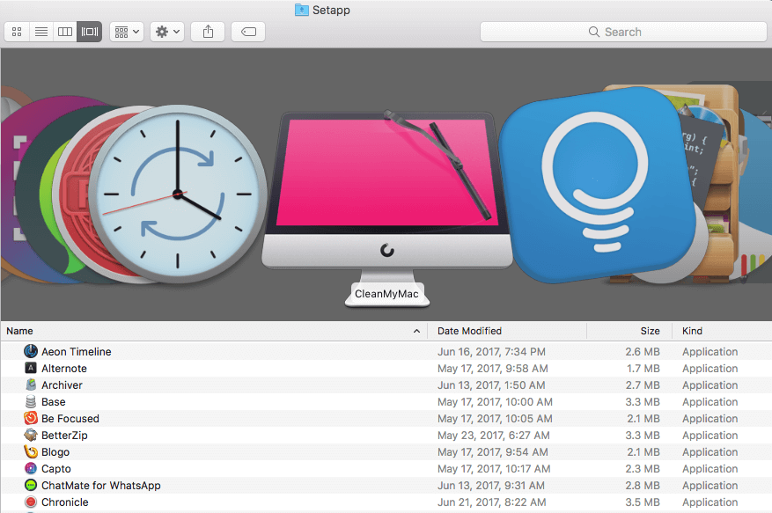Click the "2.6 MB" size value
This screenshot has height=513, width=772.
point(643,351)
